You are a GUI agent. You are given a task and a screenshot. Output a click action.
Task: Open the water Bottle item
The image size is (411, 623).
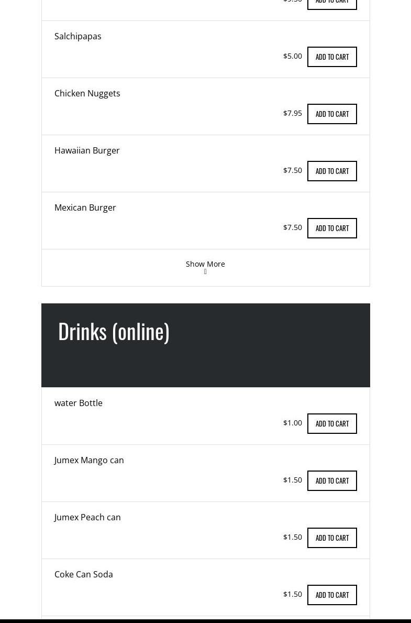[x=79, y=403]
